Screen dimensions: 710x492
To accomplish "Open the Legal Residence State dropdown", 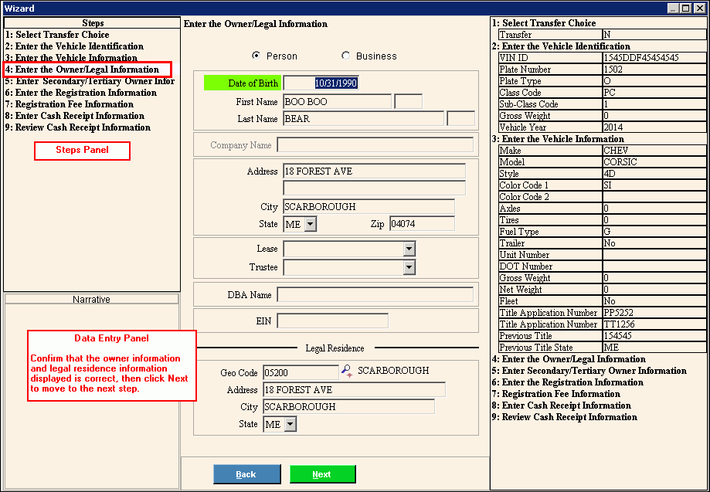I will pos(290,424).
